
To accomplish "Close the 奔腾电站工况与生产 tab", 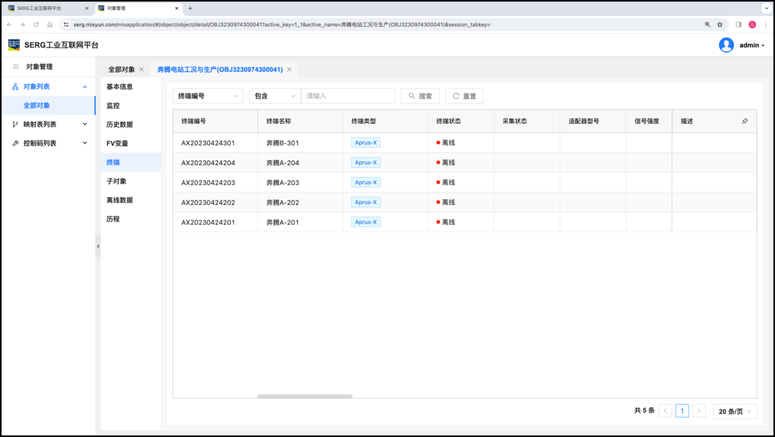I will click(289, 70).
